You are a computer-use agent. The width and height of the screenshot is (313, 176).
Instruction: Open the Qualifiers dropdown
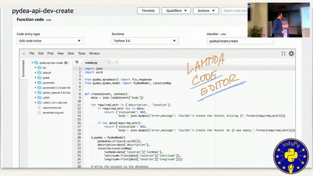coord(176,11)
